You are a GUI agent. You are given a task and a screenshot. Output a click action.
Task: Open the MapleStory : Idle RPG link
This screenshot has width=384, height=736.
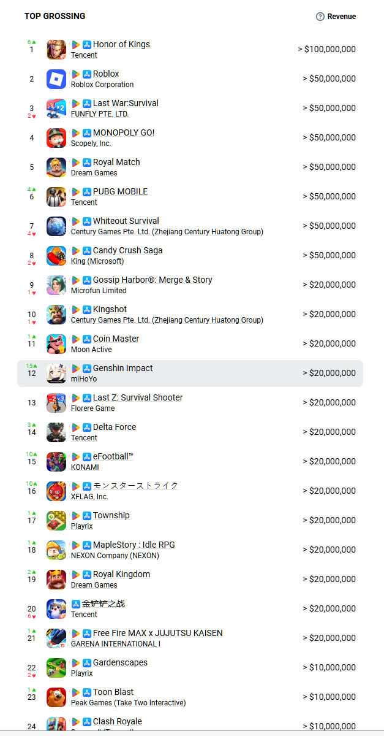pyautogui.click(x=134, y=545)
